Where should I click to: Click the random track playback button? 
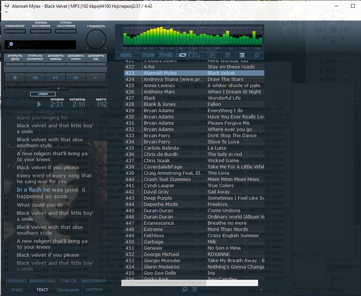(96, 78)
